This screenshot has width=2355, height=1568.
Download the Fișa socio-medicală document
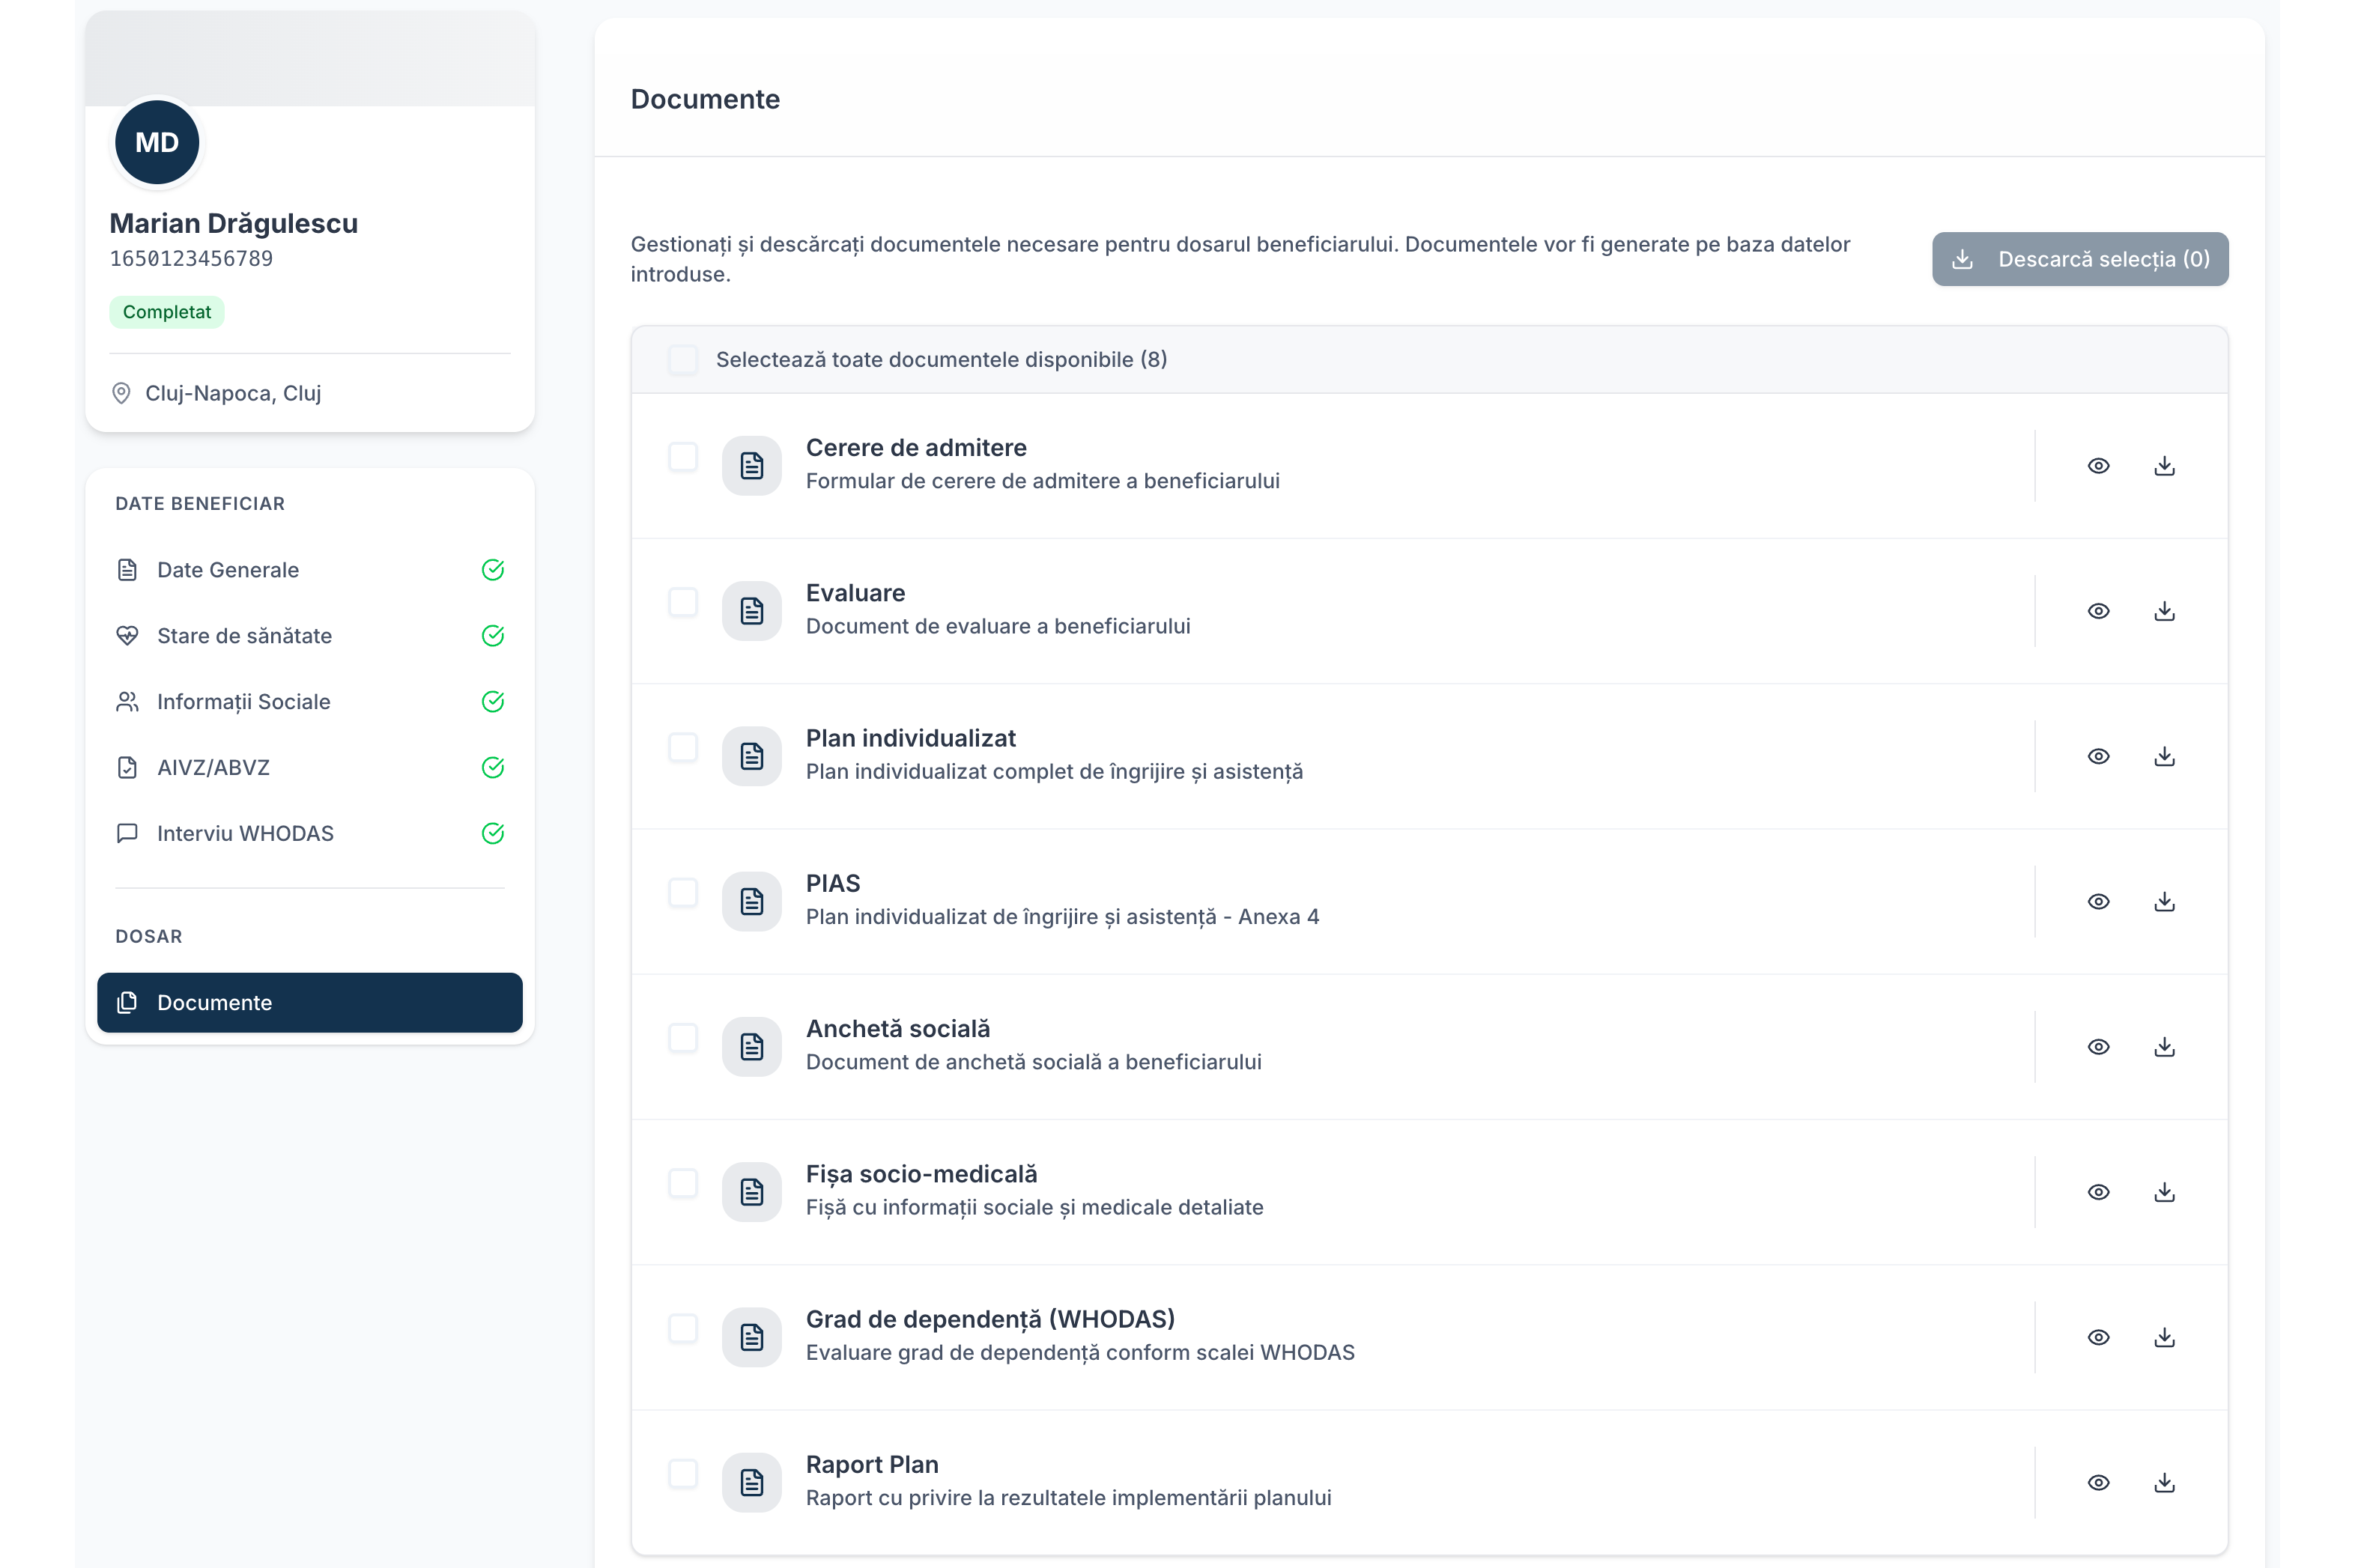pyautogui.click(x=2164, y=1192)
